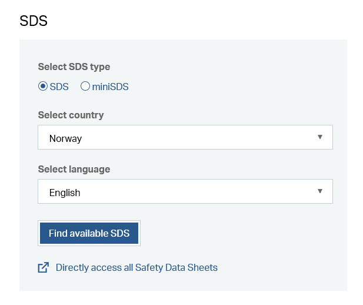Open the Select language dropdown
Viewport: 363px width, 305px height.
tap(185, 191)
